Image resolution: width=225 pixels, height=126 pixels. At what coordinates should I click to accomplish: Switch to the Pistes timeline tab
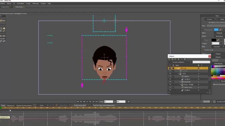(3, 105)
